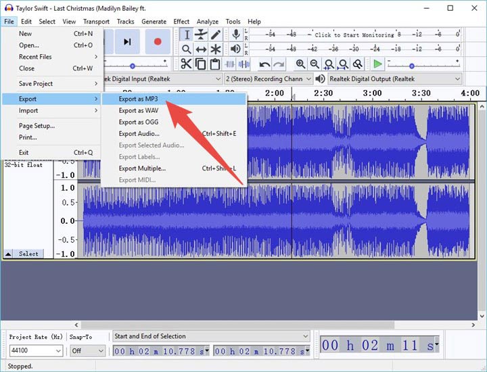Select the Multi-tool asterisk icon
The height and width of the screenshot is (372, 487).
click(216, 49)
